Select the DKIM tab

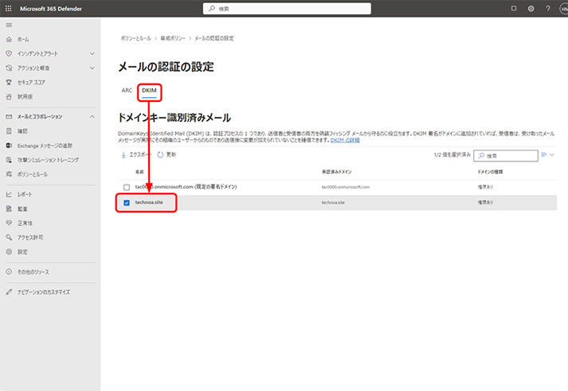tap(149, 91)
